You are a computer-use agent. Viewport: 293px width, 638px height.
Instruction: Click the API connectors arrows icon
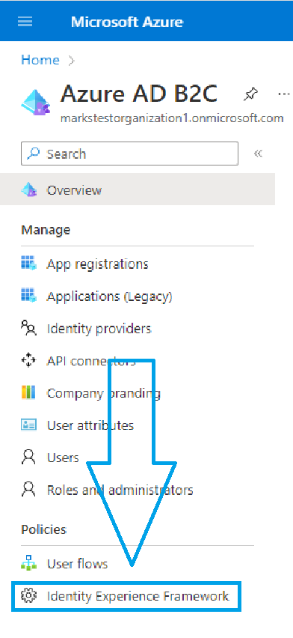click(x=28, y=360)
